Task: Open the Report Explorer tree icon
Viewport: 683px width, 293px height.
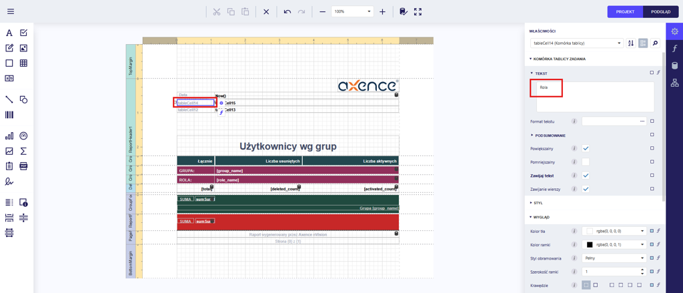Action: [674, 83]
